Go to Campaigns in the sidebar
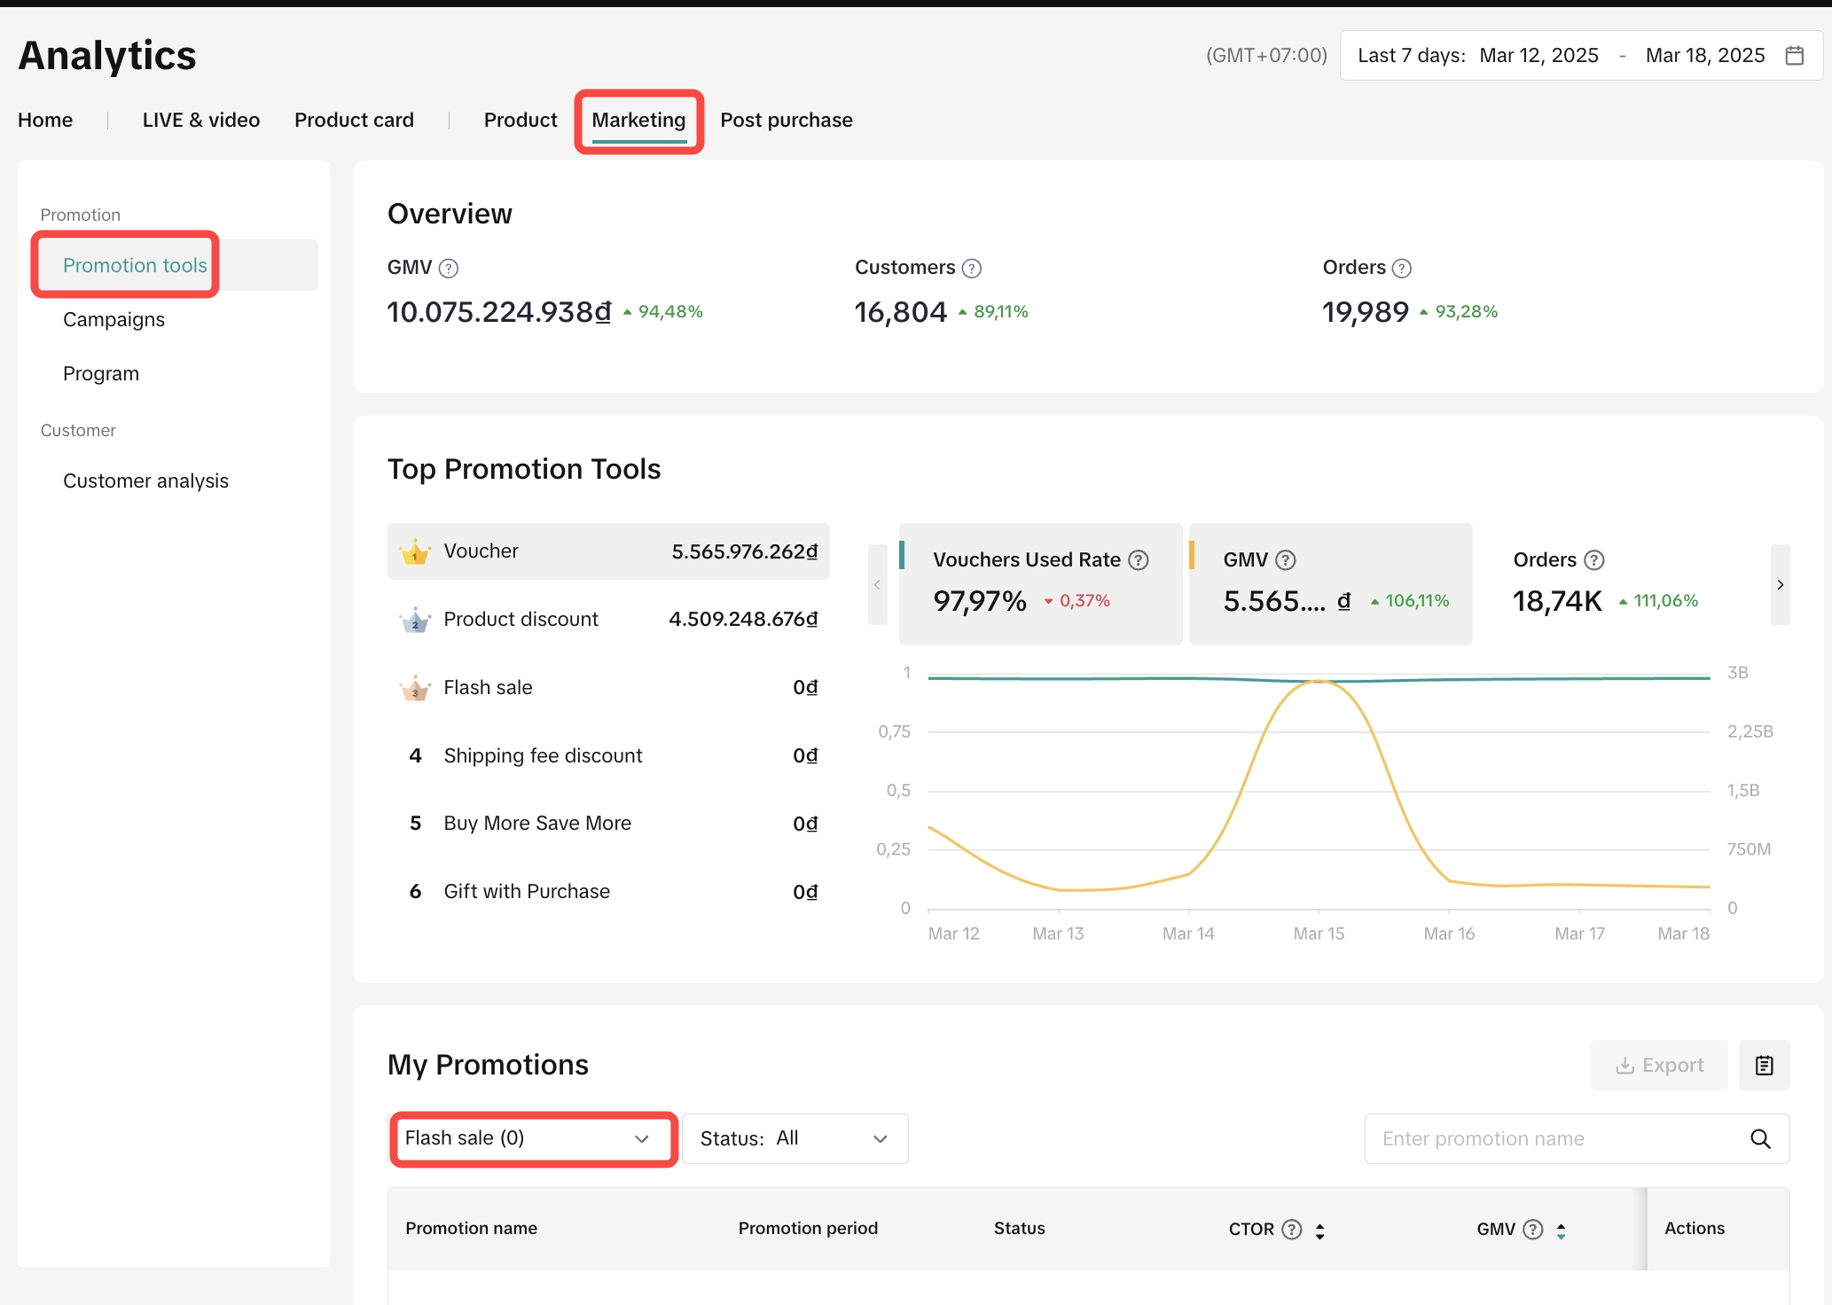Screen dimensions: 1832x1305 pos(114,319)
